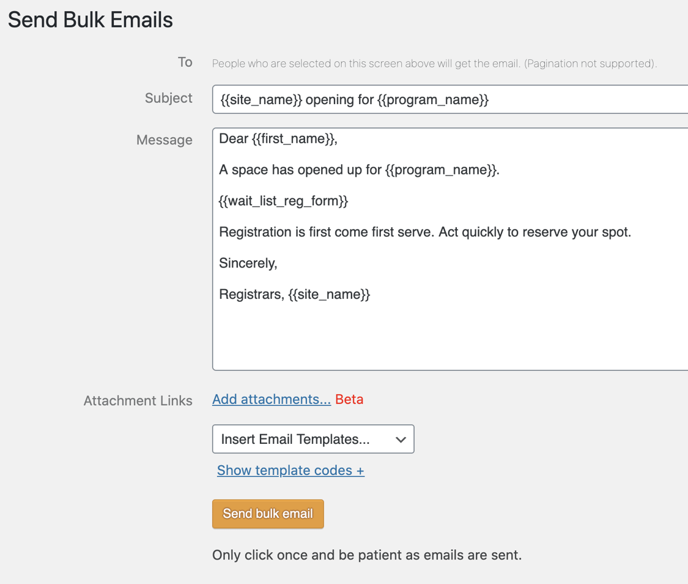Click the Show template codes plus sign
Screen dimensions: 688x584
361,470
